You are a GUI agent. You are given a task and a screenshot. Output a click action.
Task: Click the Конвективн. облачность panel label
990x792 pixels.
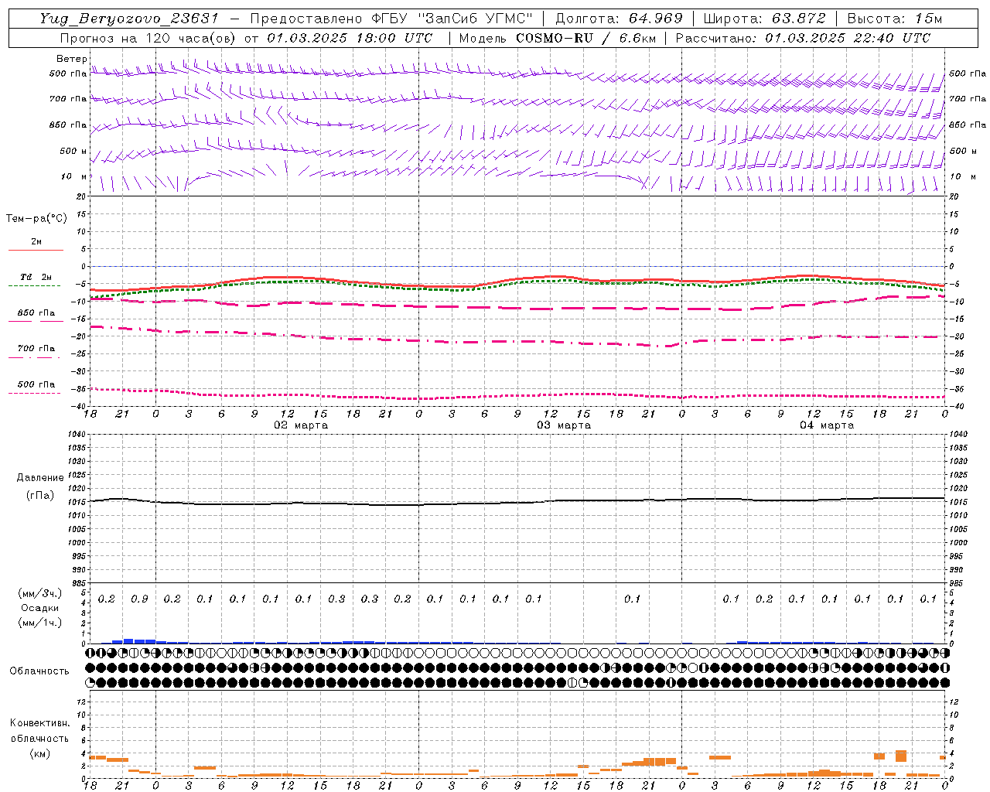(x=40, y=731)
